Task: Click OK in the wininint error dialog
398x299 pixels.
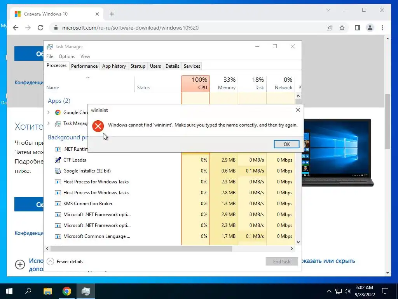Action: click(286, 144)
